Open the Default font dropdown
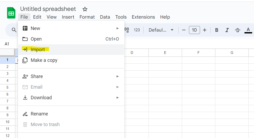 point(161,30)
